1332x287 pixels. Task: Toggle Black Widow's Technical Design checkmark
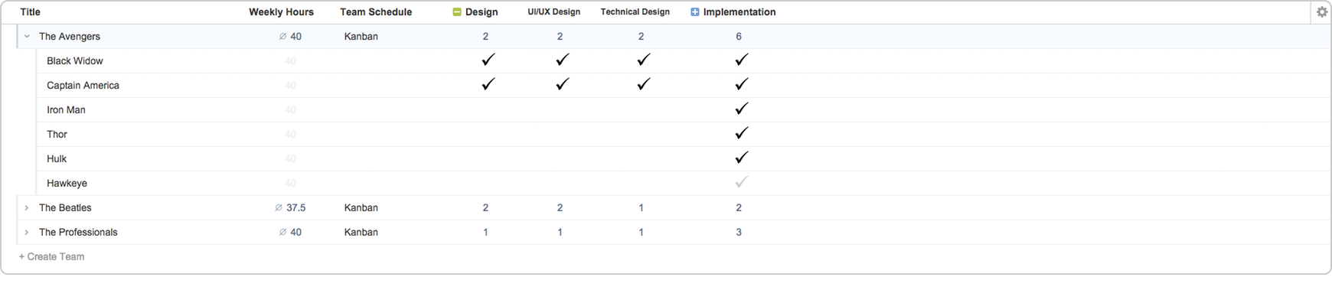644,60
